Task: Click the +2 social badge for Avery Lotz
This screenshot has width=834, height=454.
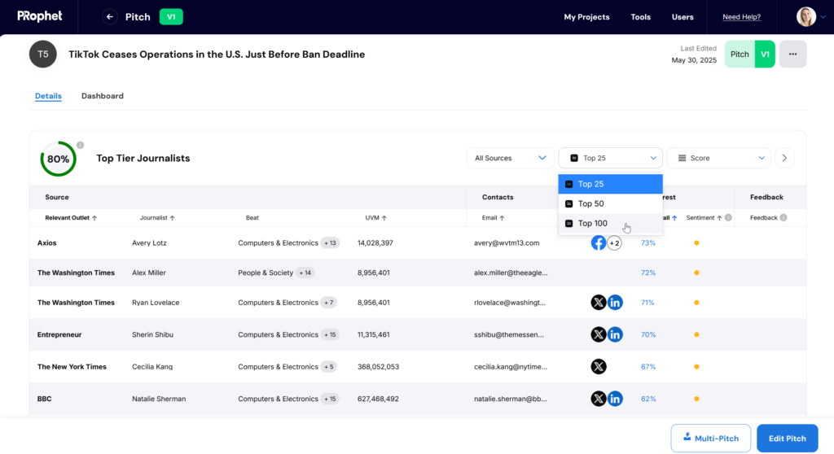Action: coord(614,243)
